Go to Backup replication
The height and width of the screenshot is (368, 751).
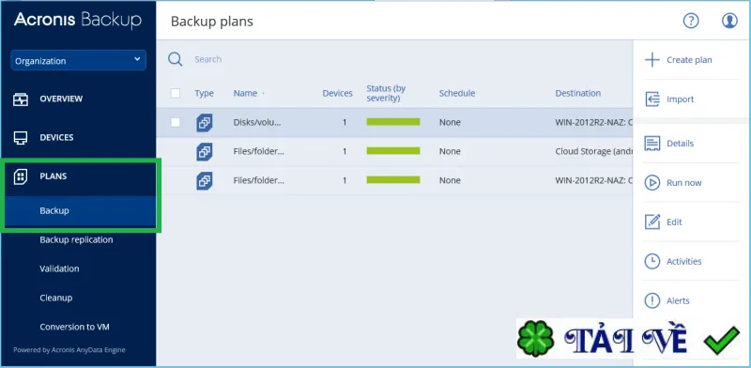[x=77, y=239]
